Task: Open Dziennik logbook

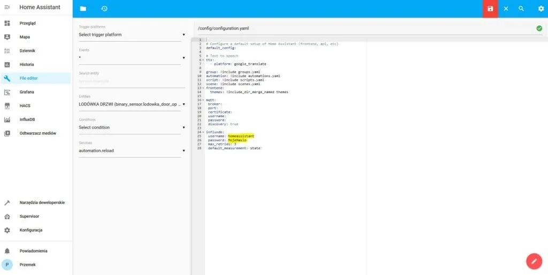Action: point(36,51)
